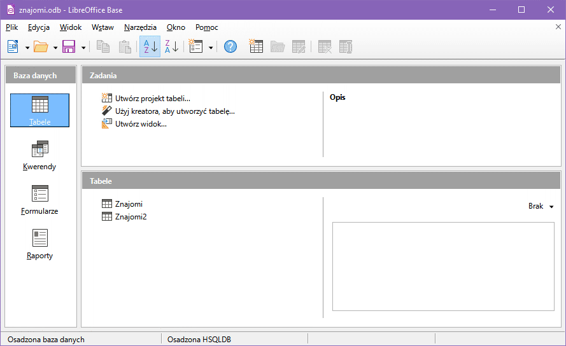Open LibreOffice Help via question mark icon
This screenshot has width=566, height=346.
click(230, 46)
